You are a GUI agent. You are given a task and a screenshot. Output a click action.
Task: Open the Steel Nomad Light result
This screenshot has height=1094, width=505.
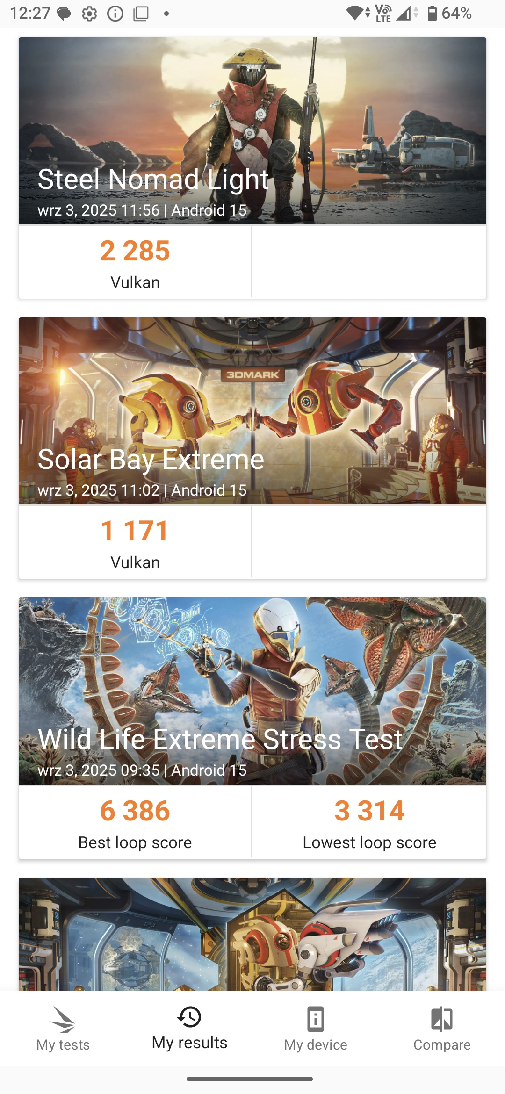(252, 131)
